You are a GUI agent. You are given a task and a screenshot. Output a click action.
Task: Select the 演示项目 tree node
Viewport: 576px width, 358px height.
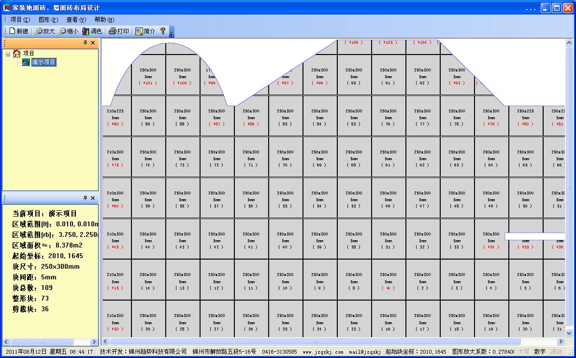click(43, 62)
